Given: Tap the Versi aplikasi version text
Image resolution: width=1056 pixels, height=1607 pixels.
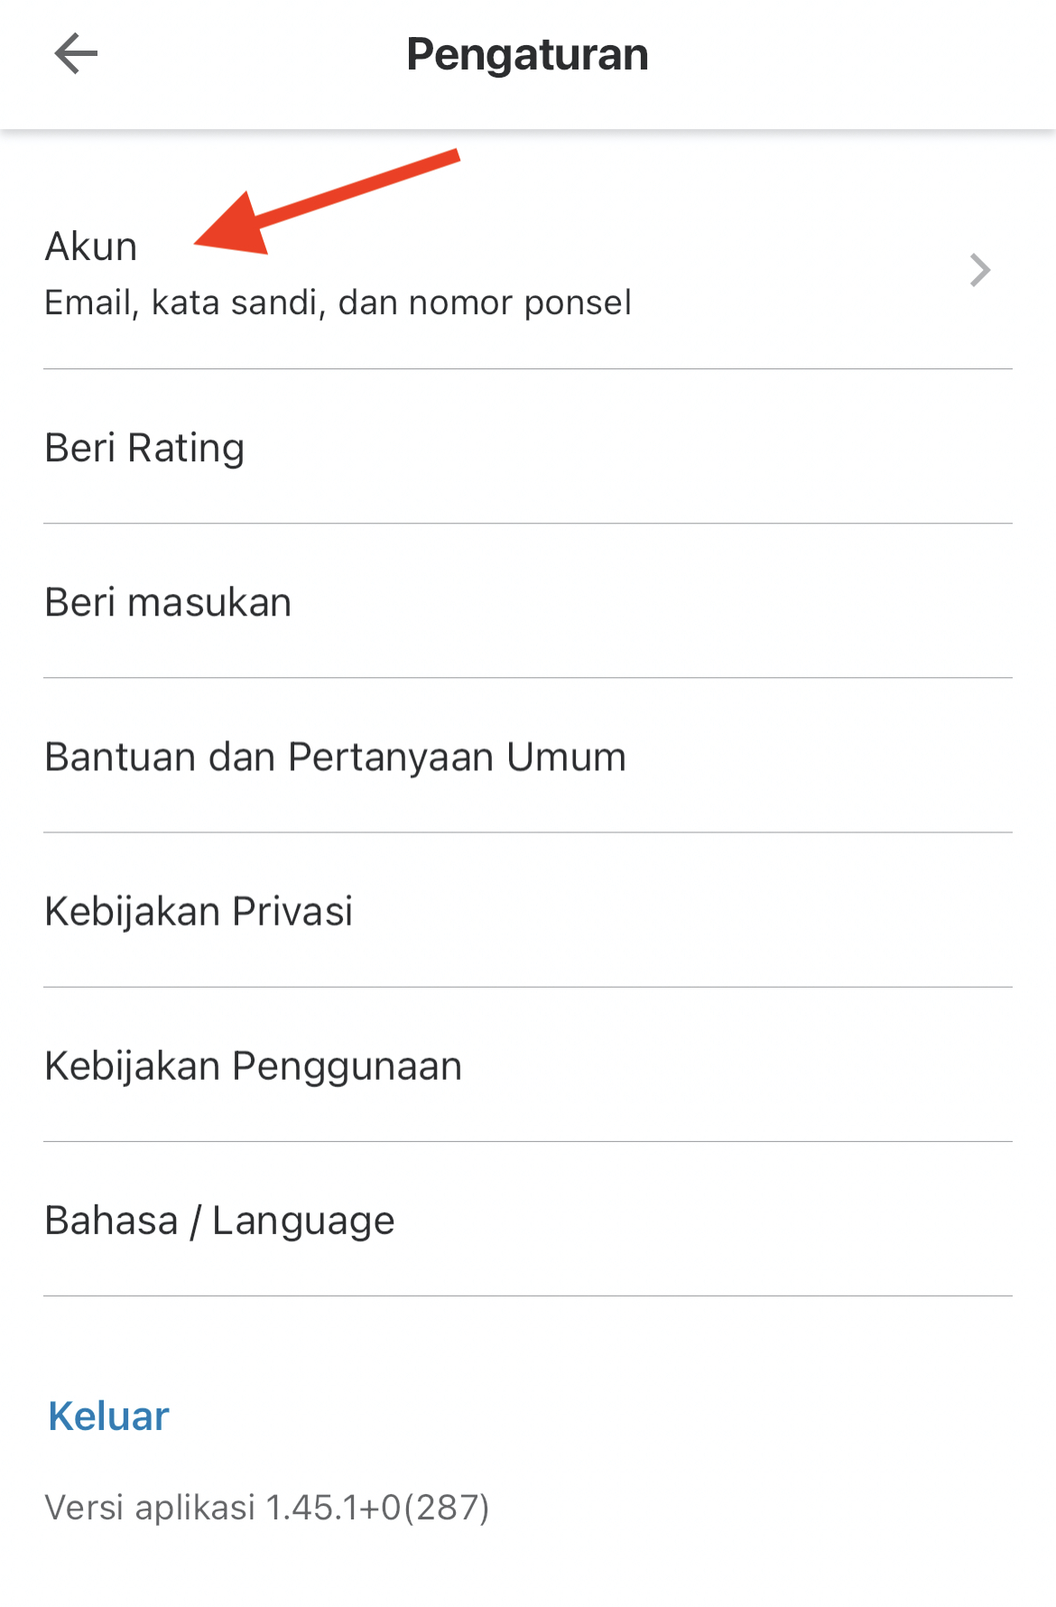Looking at the screenshot, I should (x=266, y=1507).
